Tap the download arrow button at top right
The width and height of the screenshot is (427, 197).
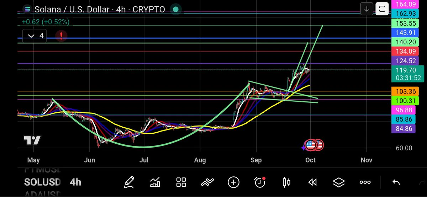[x=367, y=9]
